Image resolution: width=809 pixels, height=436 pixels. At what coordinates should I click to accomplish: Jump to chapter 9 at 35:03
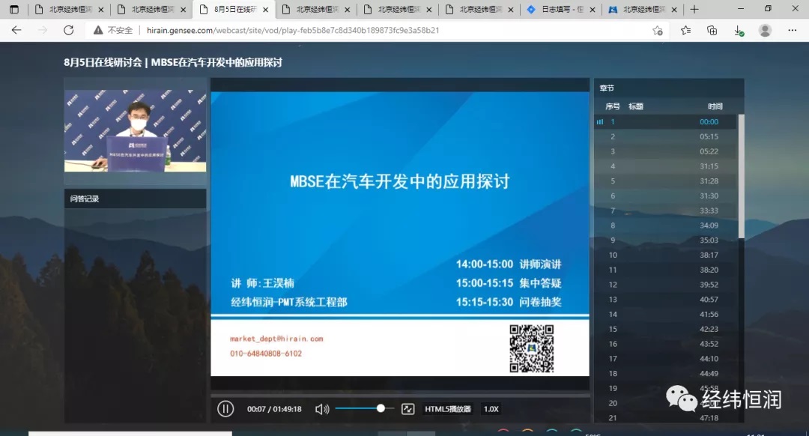coord(666,240)
